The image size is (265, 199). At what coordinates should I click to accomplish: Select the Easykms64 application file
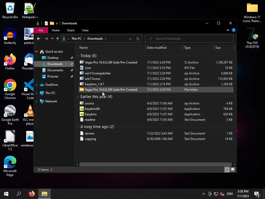tap(156, 109)
